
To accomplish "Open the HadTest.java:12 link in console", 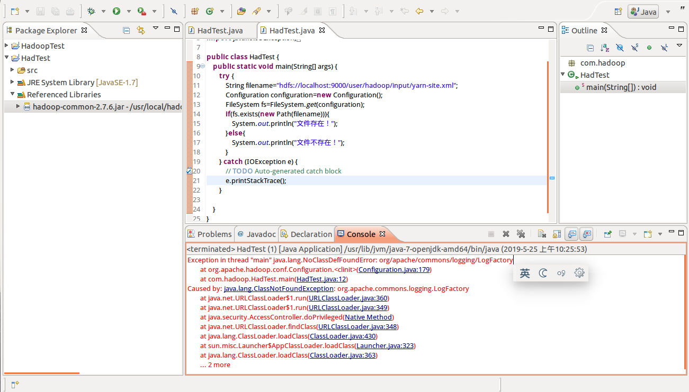I will (320, 279).
